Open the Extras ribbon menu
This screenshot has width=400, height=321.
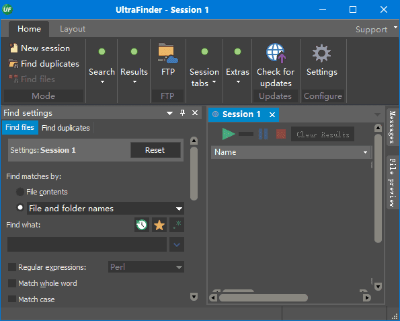click(237, 66)
